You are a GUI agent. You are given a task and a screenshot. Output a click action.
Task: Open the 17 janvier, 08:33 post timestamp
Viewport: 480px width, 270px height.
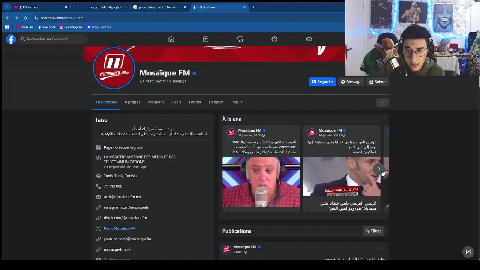pos(250,135)
